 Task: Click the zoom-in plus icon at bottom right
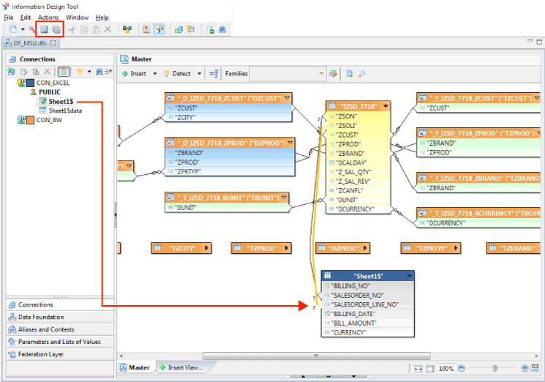(525, 368)
